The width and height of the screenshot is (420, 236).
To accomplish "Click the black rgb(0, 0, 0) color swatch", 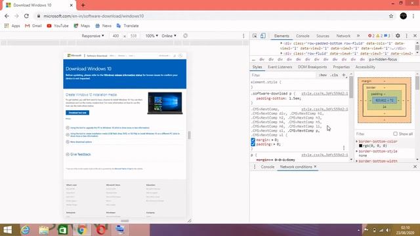I will click(x=360, y=146).
